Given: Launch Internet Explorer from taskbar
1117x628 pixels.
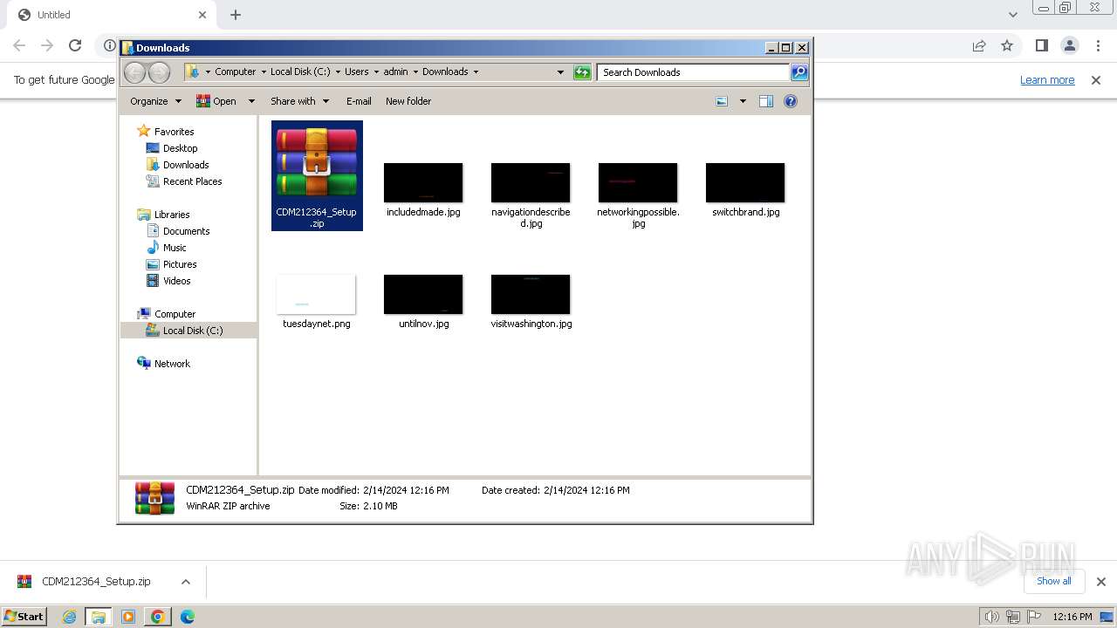Looking at the screenshot, I should pyautogui.click(x=69, y=617).
